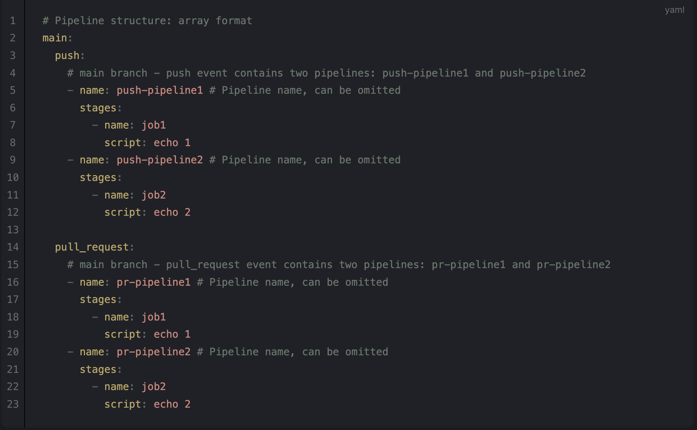Click the "pr-pipeline1" value on line 16

pyautogui.click(x=154, y=282)
